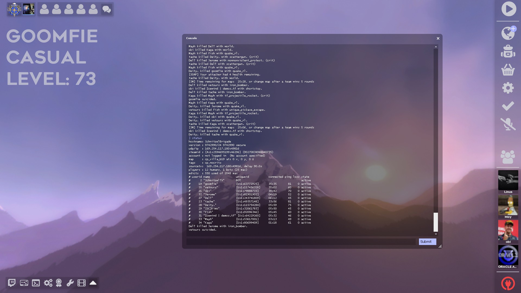Open the friends list group icon
This screenshot has height=293, width=521.
pos(508,157)
